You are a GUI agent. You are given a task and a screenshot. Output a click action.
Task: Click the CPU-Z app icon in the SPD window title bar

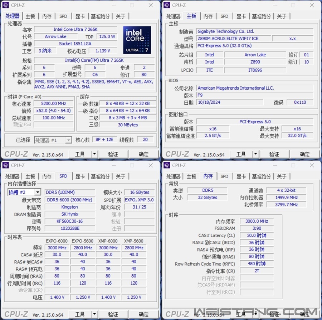(5, 165)
